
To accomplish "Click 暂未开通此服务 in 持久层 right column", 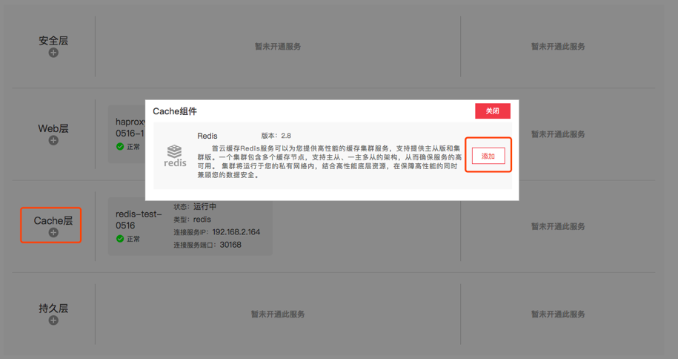I will (x=558, y=314).
